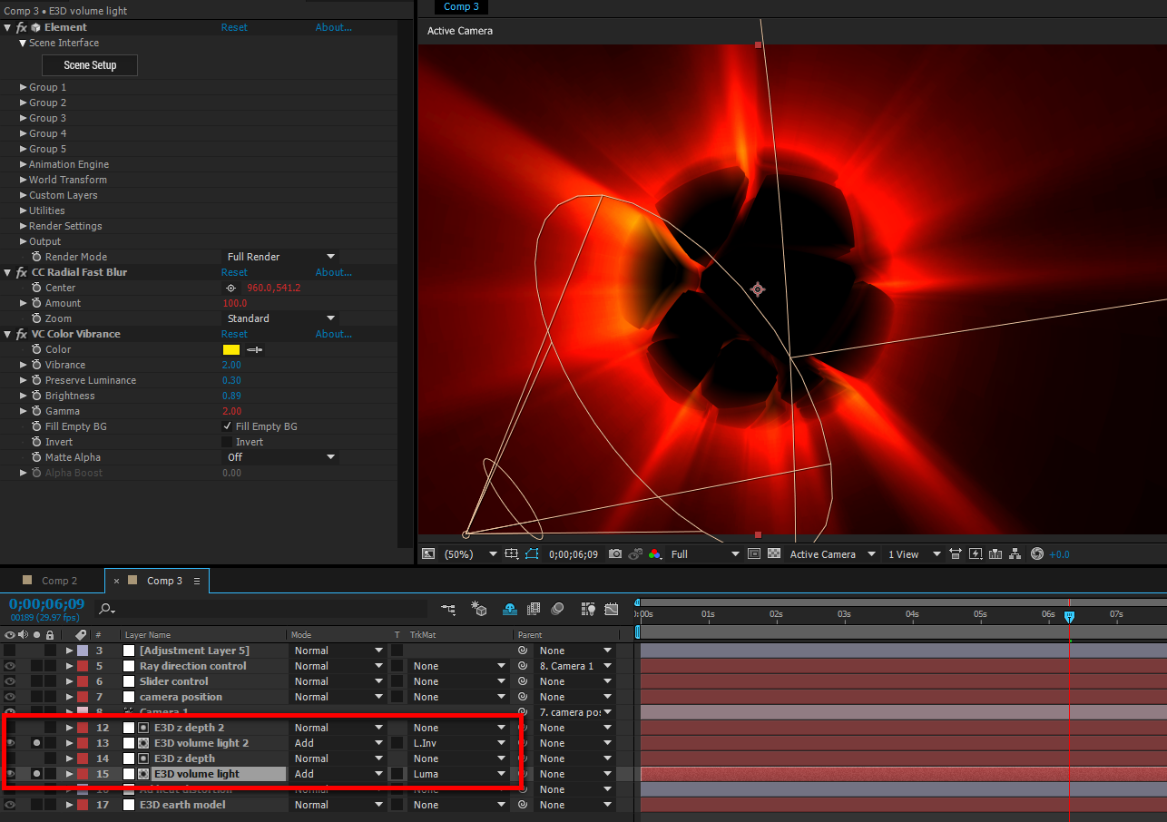Open About for VC Color Vibrance
The image size is (1167, 822).
(x=333, y=334)
